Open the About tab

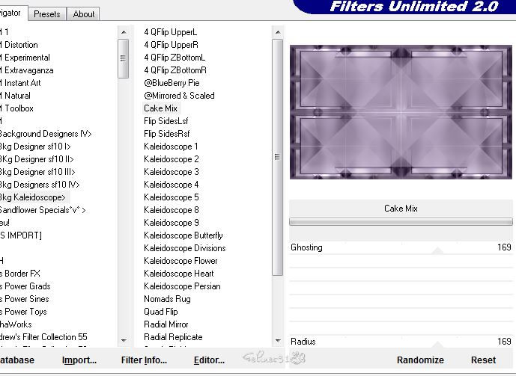tap(84, 13)
